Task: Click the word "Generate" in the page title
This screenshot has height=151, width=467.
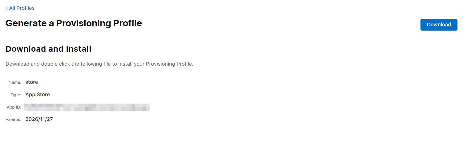Action: (x=26, y=23)
